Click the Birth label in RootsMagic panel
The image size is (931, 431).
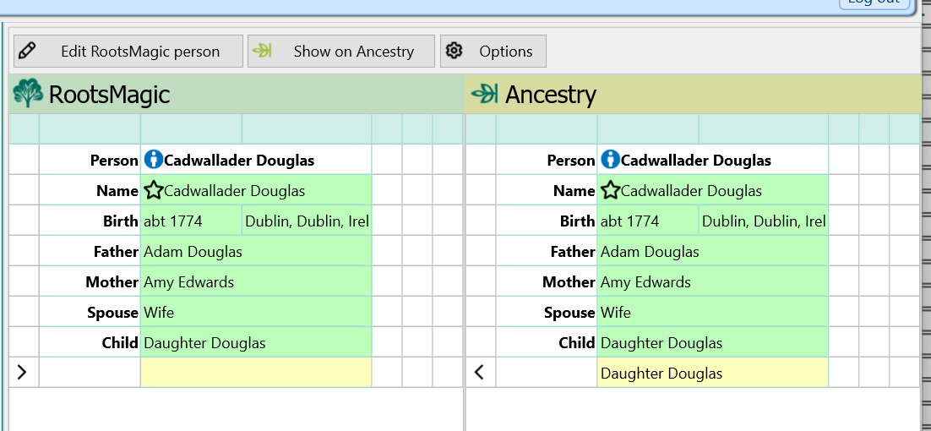coord(121,221)
